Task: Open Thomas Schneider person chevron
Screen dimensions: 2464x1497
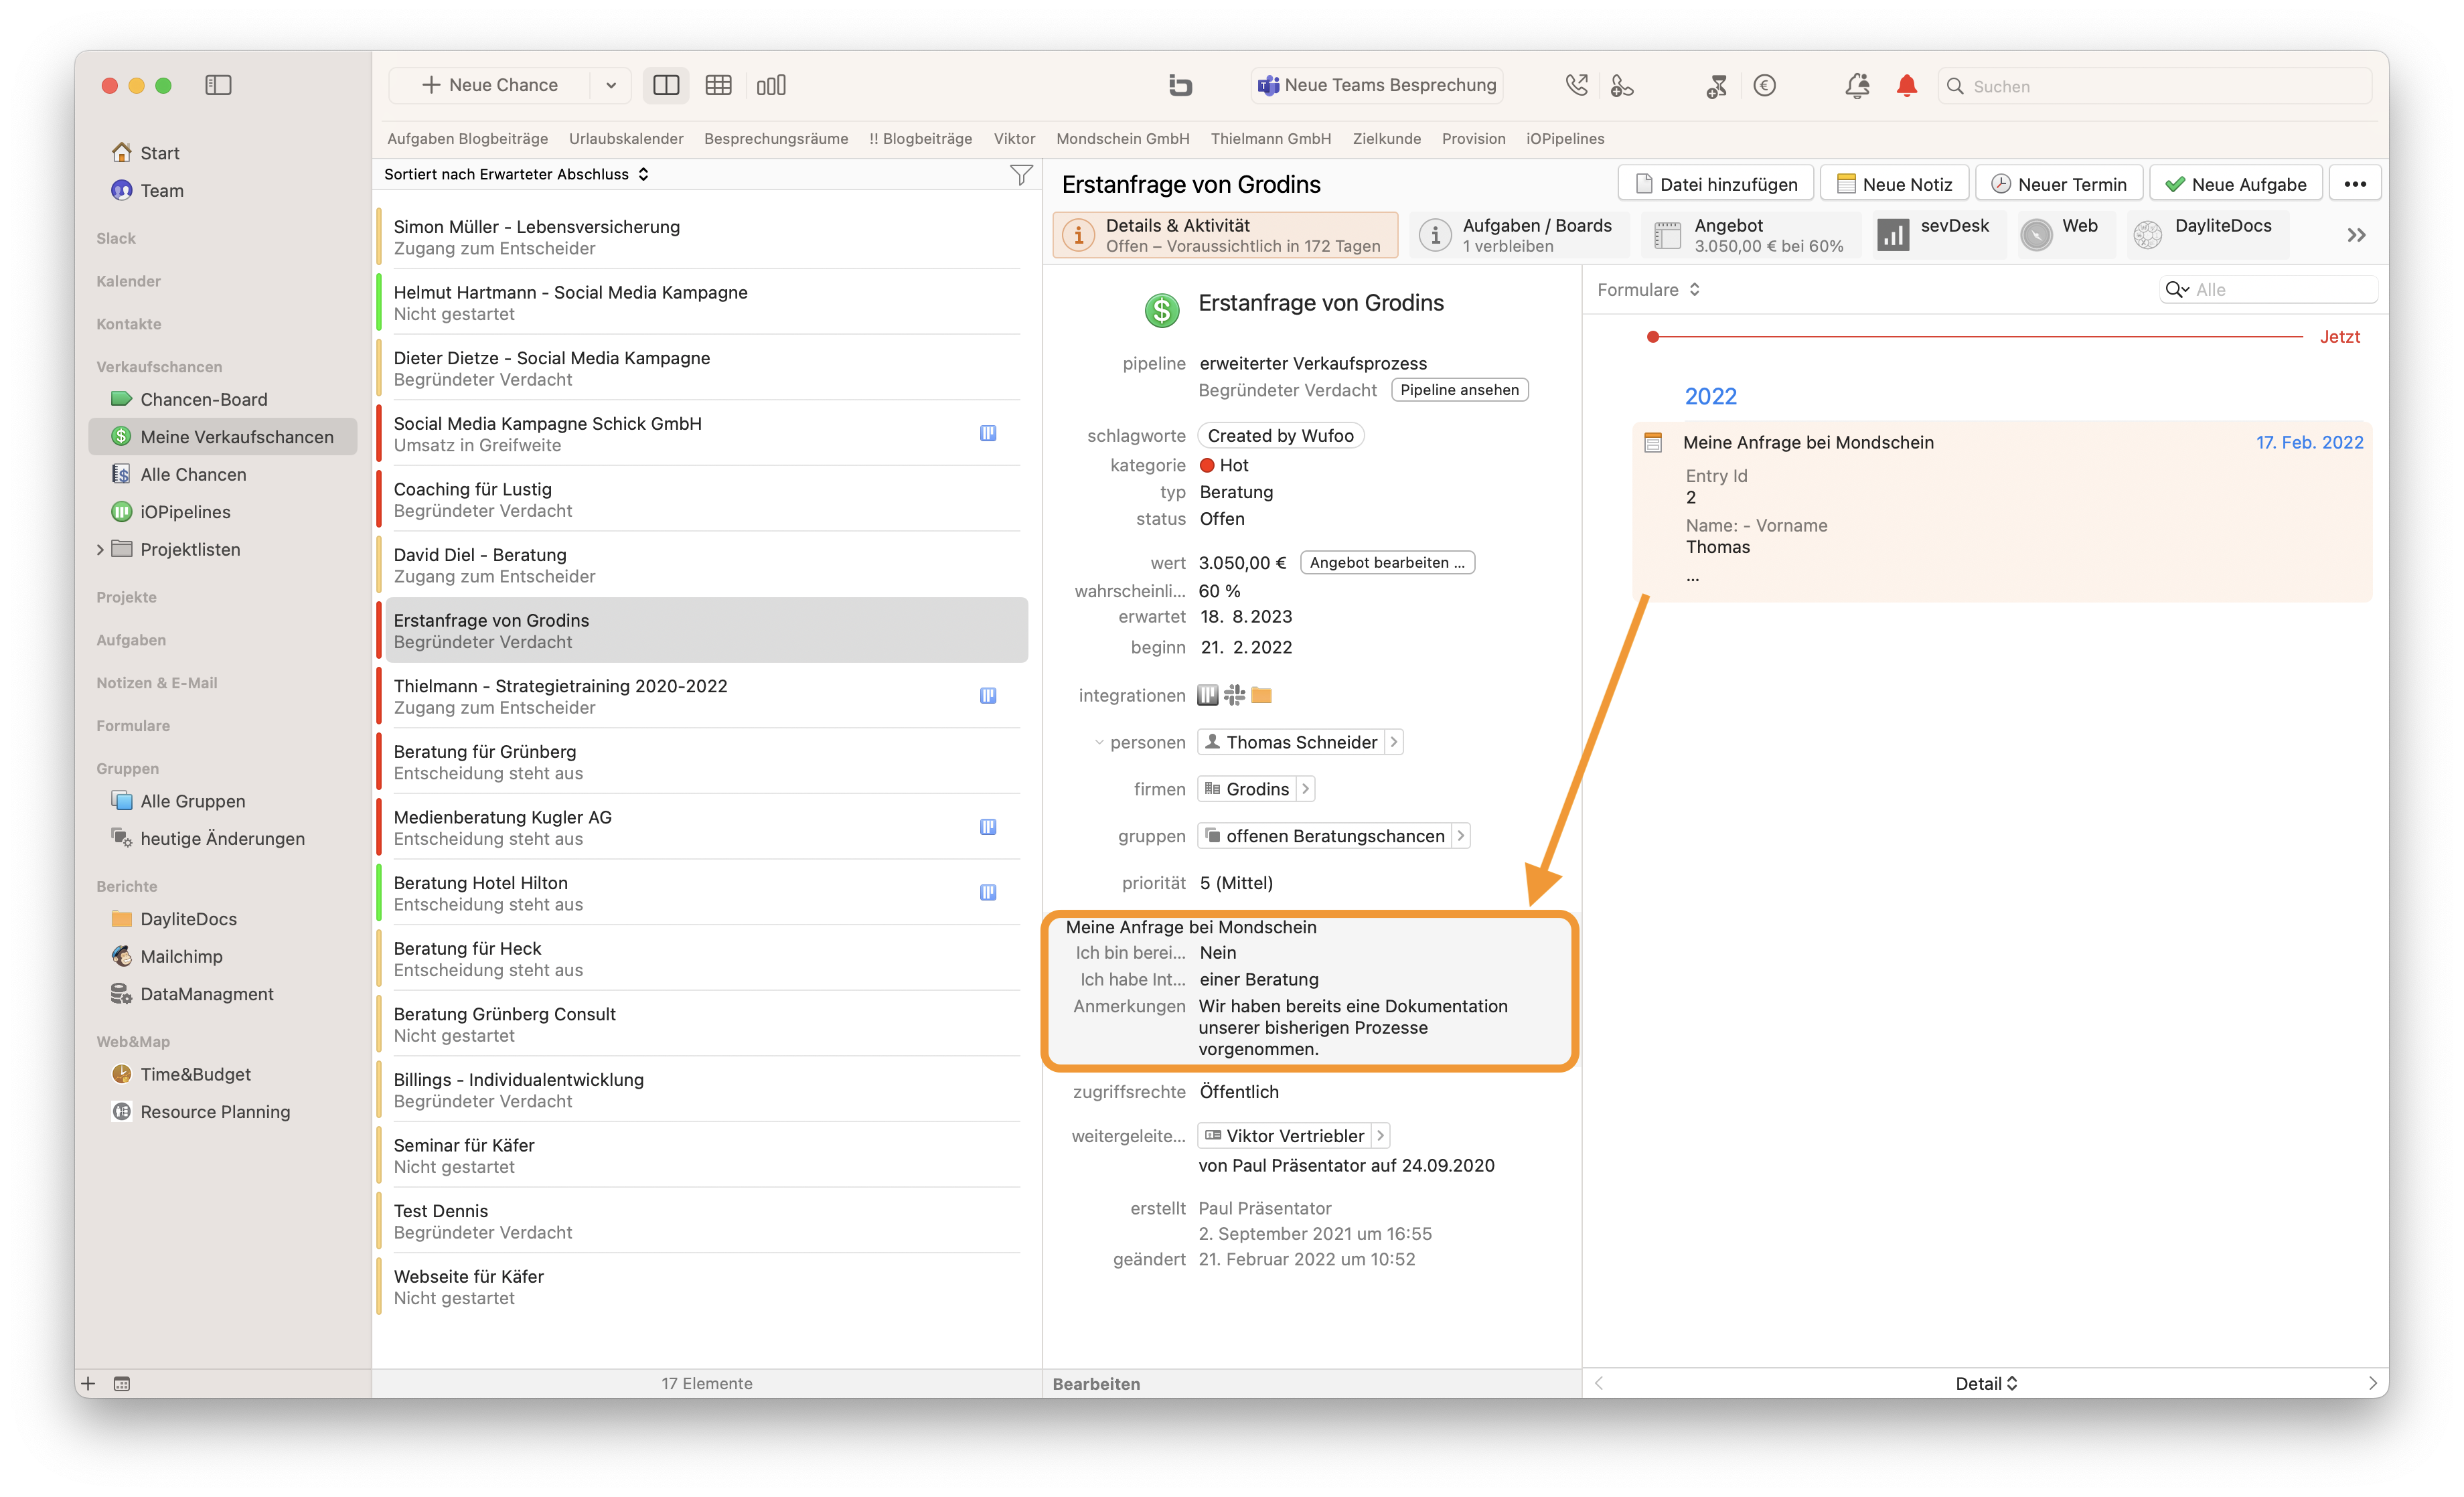Action: click(x=1393, y=742)
